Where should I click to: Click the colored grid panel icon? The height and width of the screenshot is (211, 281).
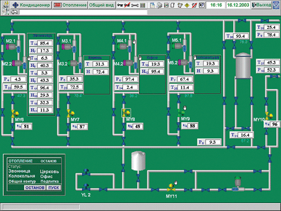coord(143,6)
